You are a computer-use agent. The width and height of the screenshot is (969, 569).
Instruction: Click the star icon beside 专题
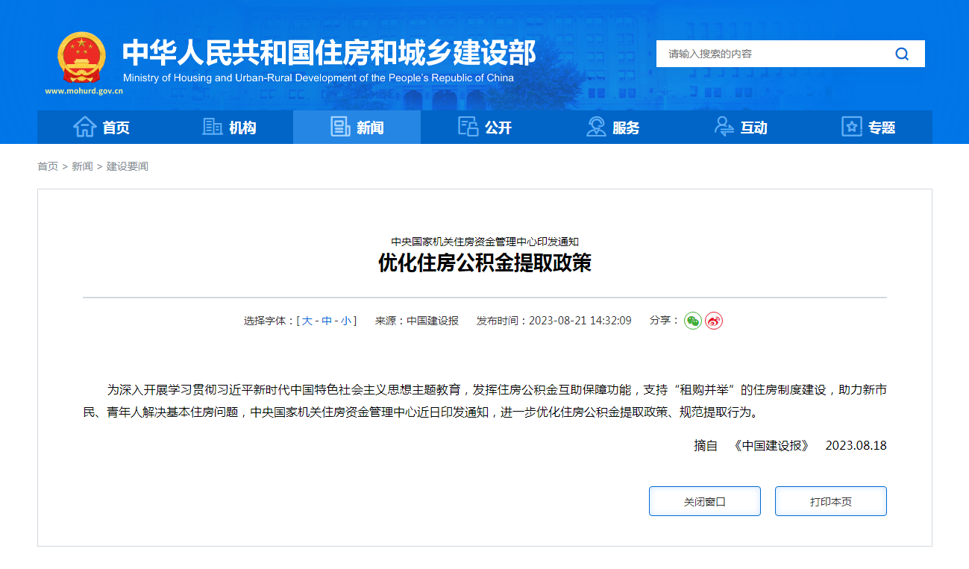click(850, 127)
